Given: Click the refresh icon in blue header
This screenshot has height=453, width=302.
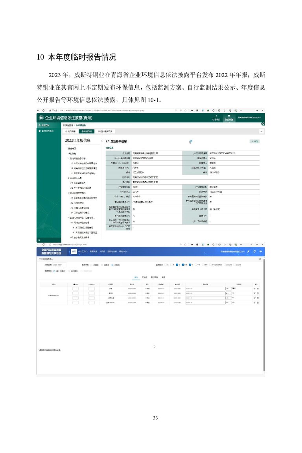Looking at the screenshot, I should tap(254, 251).
